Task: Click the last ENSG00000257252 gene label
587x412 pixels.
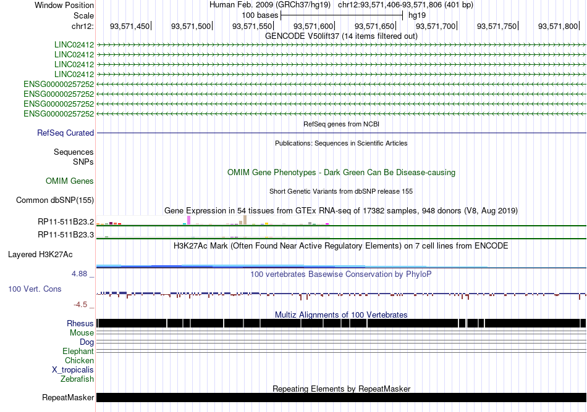Action: 59,113
